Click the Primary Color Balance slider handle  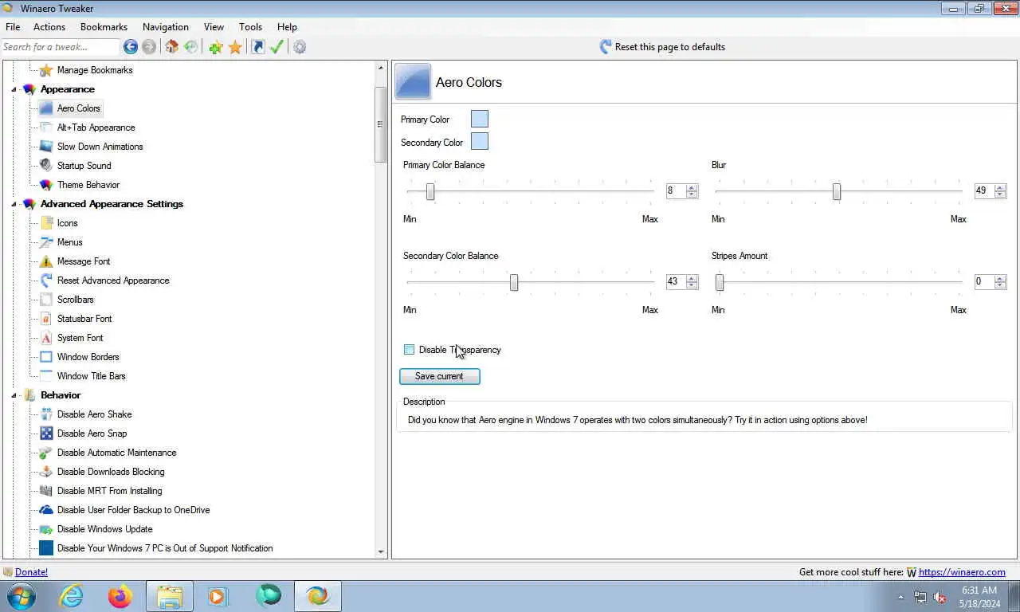430,192
